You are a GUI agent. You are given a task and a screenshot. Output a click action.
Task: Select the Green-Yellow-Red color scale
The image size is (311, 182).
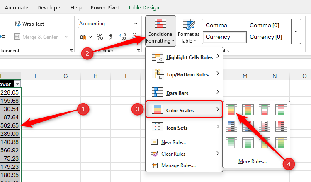(x=231, y=109)
